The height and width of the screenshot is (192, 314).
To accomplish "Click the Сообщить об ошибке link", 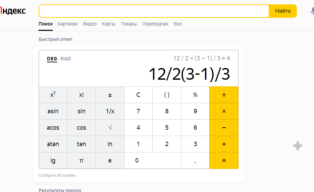I will point(57,175).
